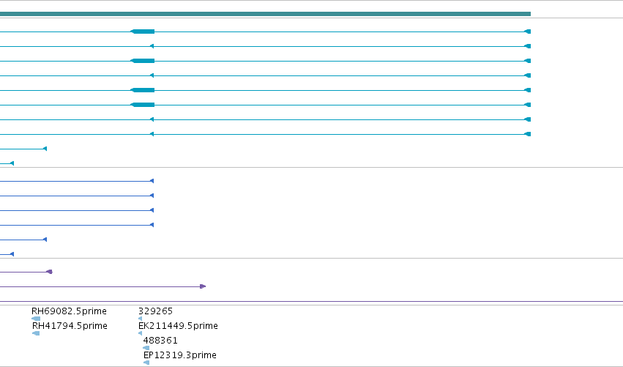Click the shortest dark blue transcript arrowhead
This screenshot has height=367, width=623.
tap(12, 254)
